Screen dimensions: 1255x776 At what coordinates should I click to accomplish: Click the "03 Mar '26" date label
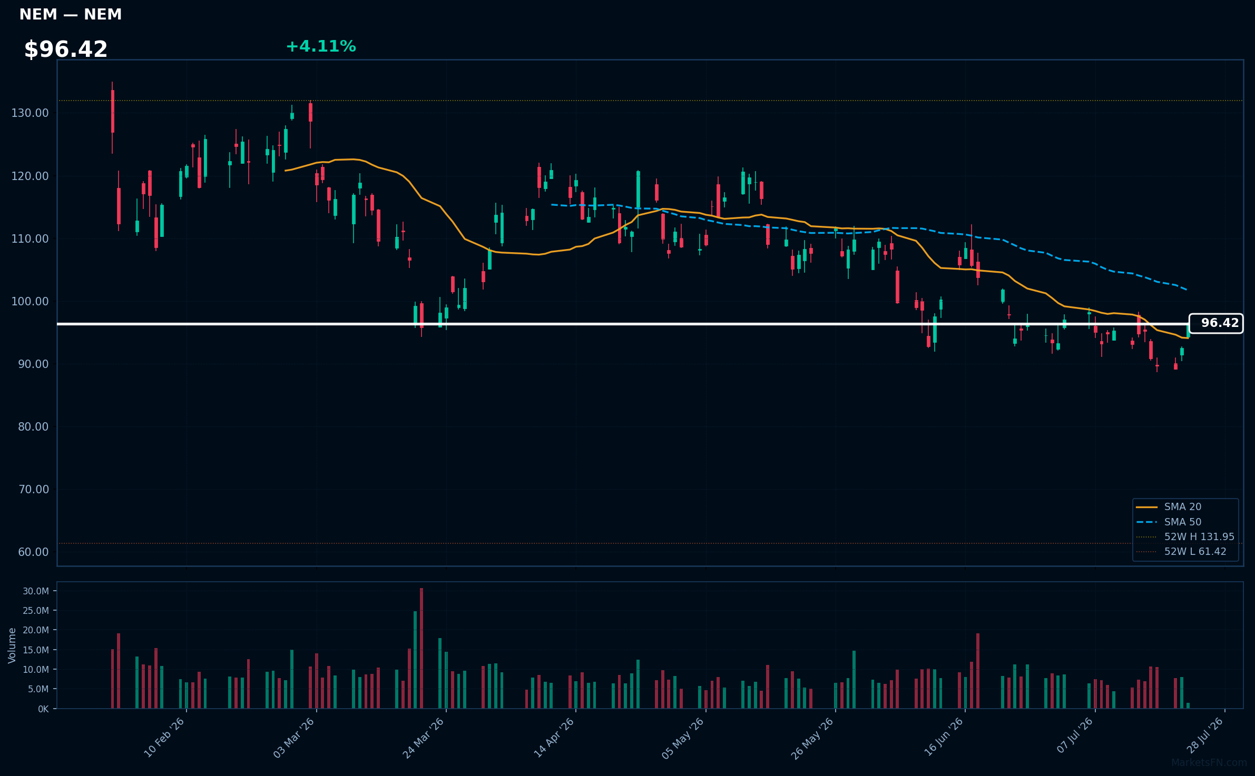point(294,737)
